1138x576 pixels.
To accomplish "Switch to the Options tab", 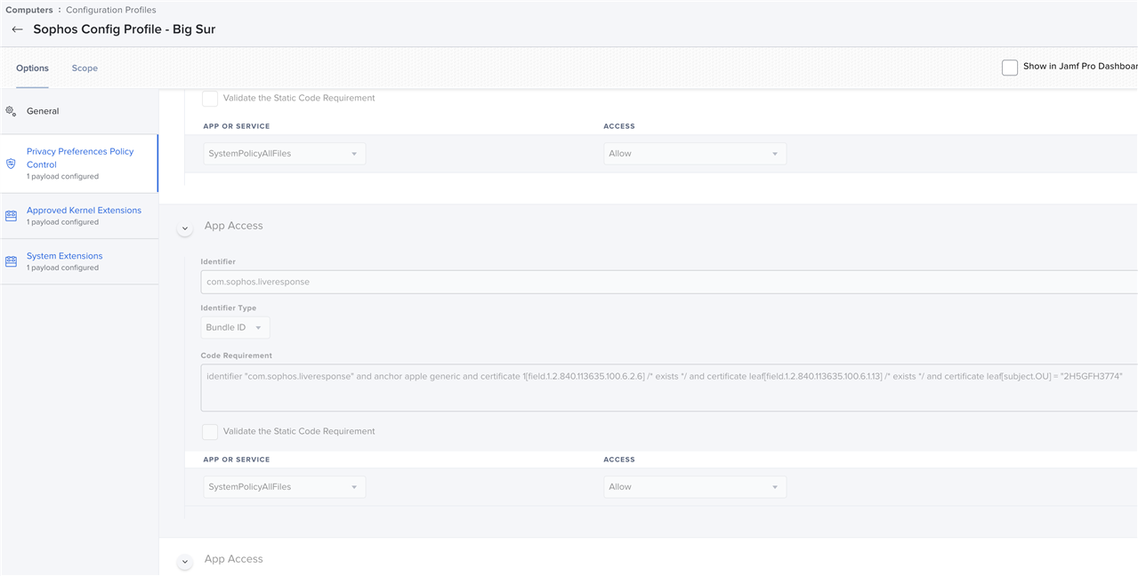I will click(32, 68).
